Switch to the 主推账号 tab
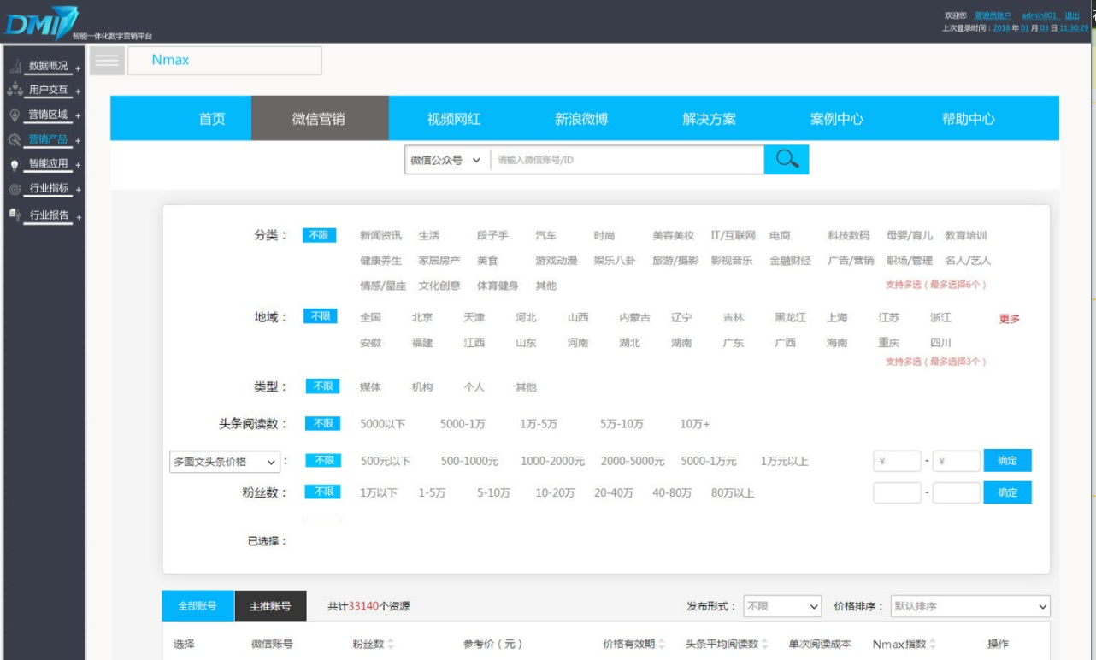Image resolution: width=1096 pixels, height=660 pixels. tap(270, 606)
